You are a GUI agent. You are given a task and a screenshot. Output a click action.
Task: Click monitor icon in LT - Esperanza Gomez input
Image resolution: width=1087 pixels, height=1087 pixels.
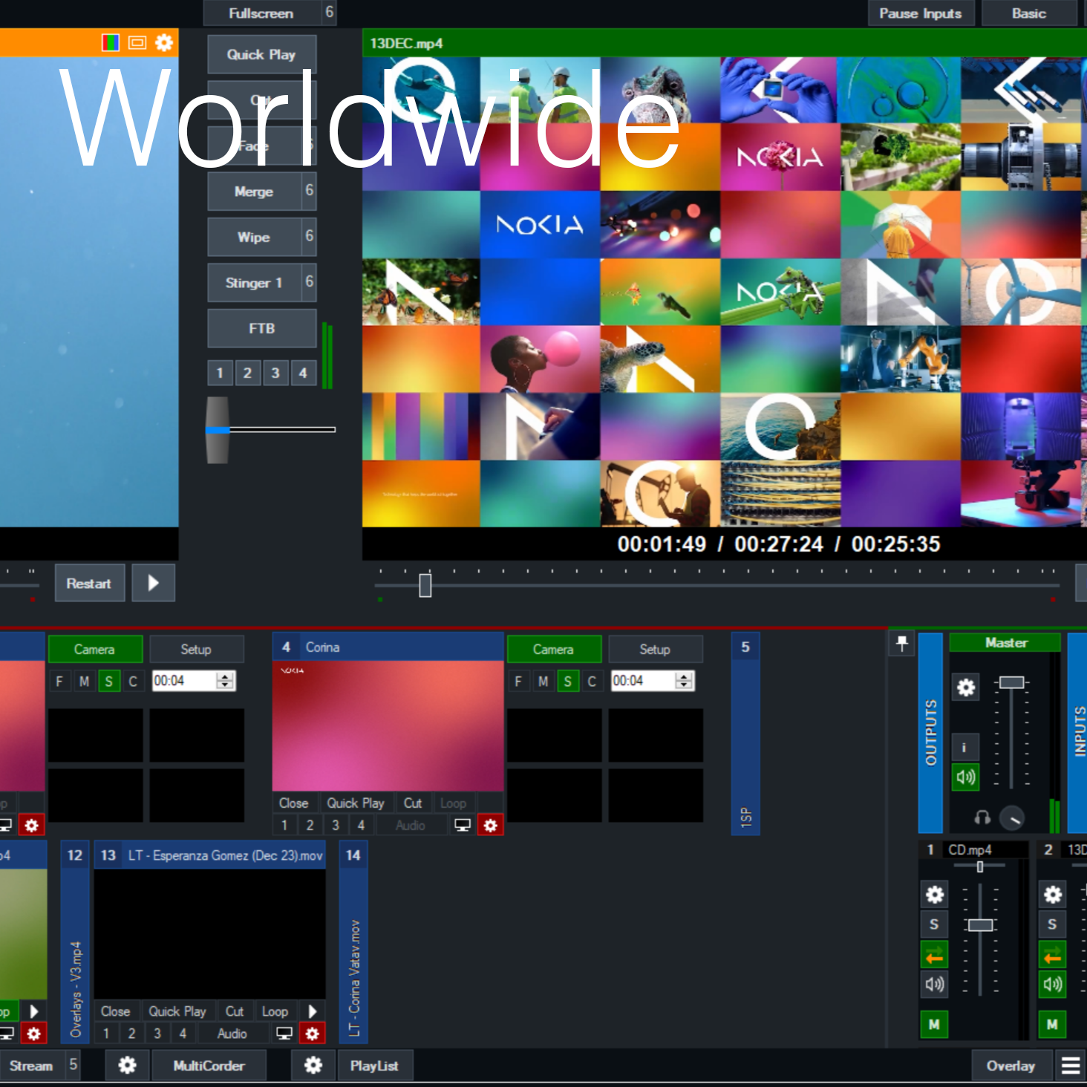(x=284, y=1033)
